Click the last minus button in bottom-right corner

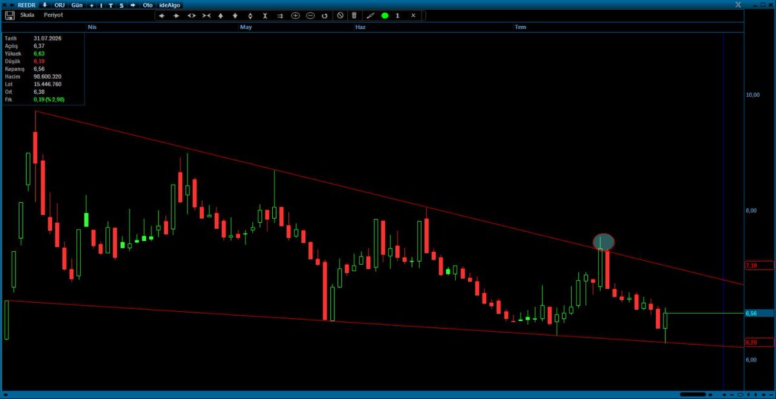tap(771, 394)
